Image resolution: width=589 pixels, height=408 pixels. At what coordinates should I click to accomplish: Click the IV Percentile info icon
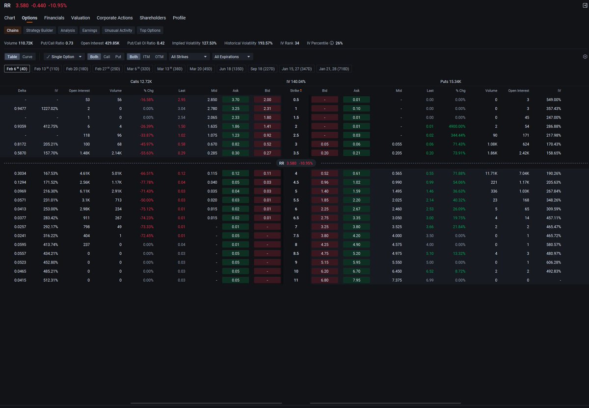(x=332, y=43)
